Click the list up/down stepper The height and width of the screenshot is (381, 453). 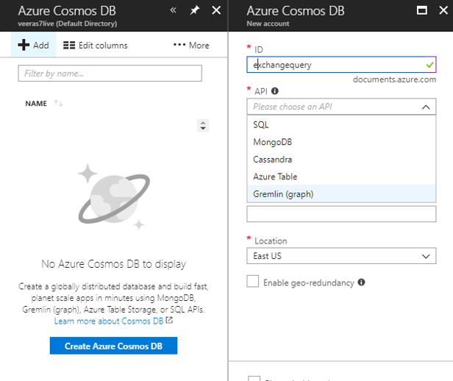coord(203,126)
